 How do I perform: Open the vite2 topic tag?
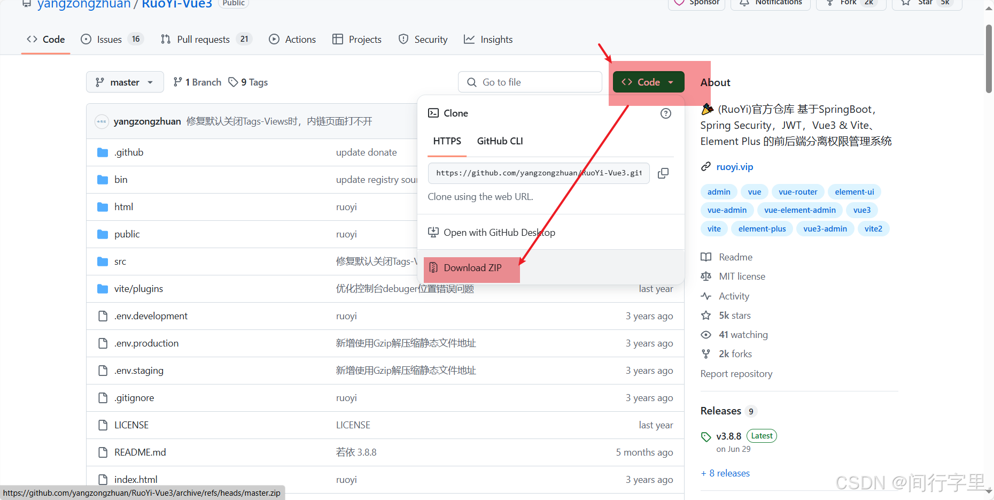click(x=873, y=229)
